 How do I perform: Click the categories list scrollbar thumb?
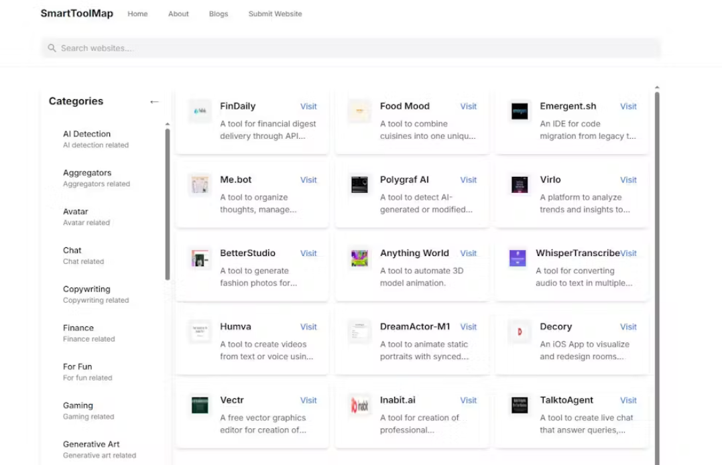[168, 204]
